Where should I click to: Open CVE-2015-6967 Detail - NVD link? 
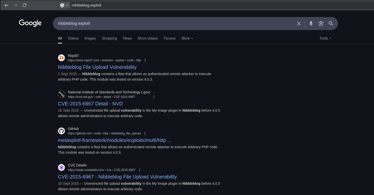90,104
